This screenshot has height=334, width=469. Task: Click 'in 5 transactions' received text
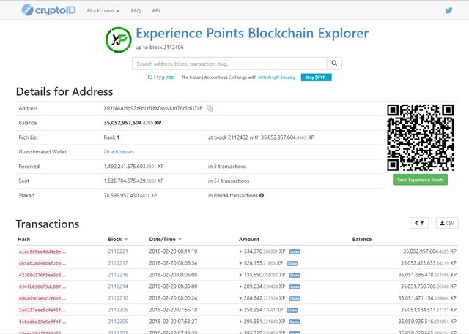point(227,167)
